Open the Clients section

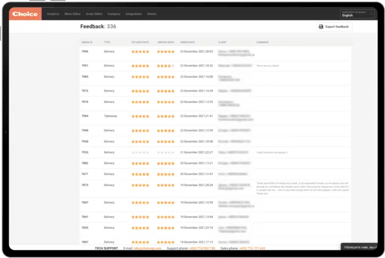click(x=152, y=14)
